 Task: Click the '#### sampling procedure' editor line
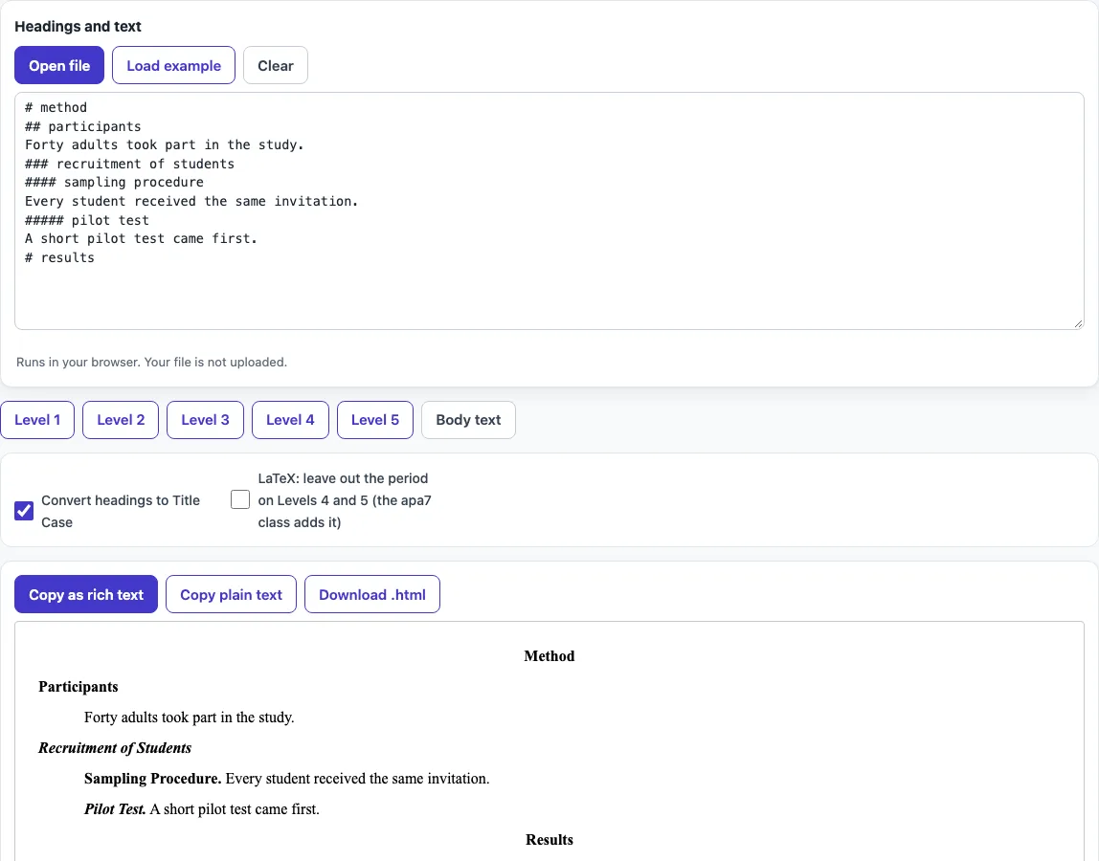tap(114, 182)
